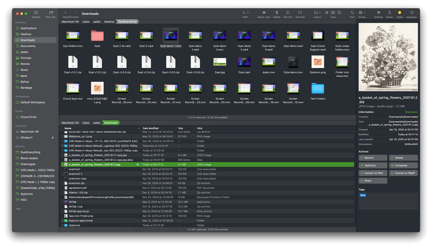The width and height of the screenshot is (432, 248).
Task: Click the Get Info icon
Action: coord(288,13)
